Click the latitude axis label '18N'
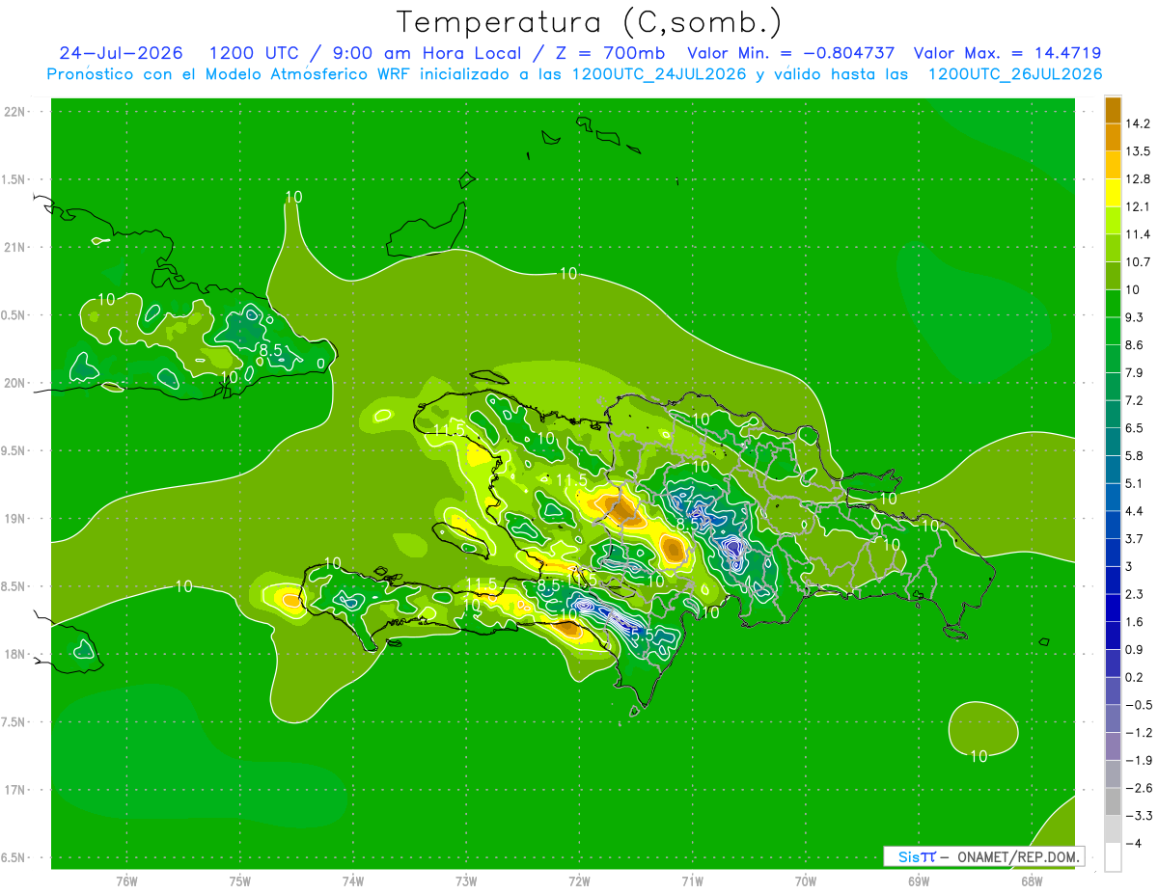Screen dimensions: 1158x894 pyautogui.click(x=14, y=654)
